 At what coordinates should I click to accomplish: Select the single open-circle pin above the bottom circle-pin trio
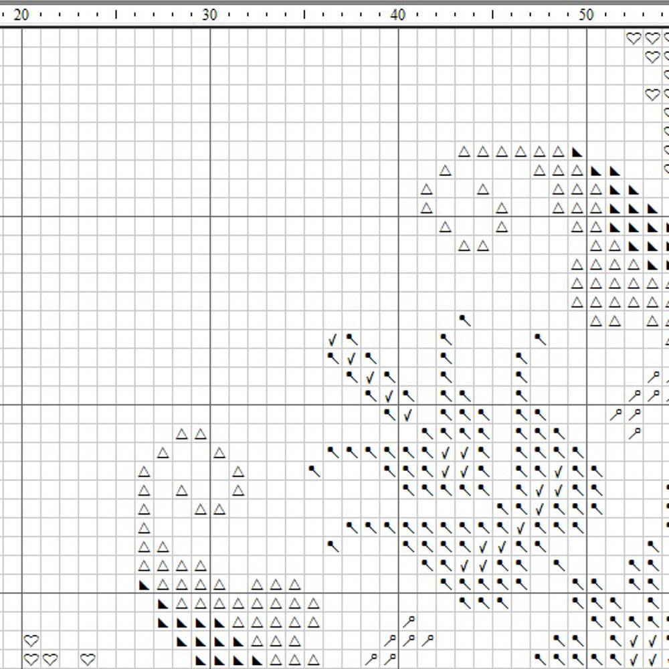coord(408,622)
